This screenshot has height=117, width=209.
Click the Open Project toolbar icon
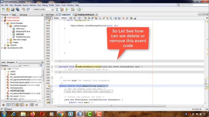point(13,9)
